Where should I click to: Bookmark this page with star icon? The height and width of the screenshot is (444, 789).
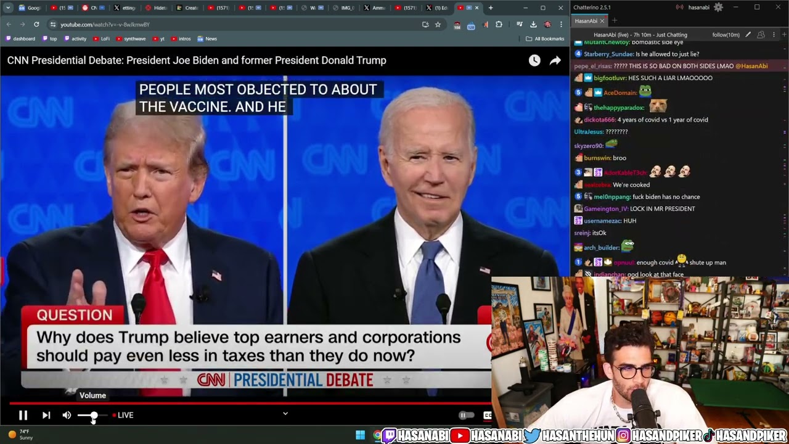(x=438, y=24)
